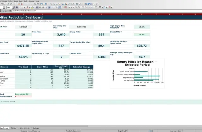Open the Sheet menu

click(16, 1)
